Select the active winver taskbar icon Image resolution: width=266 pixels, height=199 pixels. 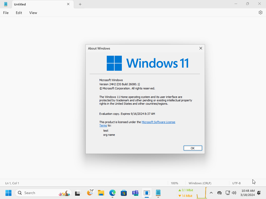tap(147, 193)
